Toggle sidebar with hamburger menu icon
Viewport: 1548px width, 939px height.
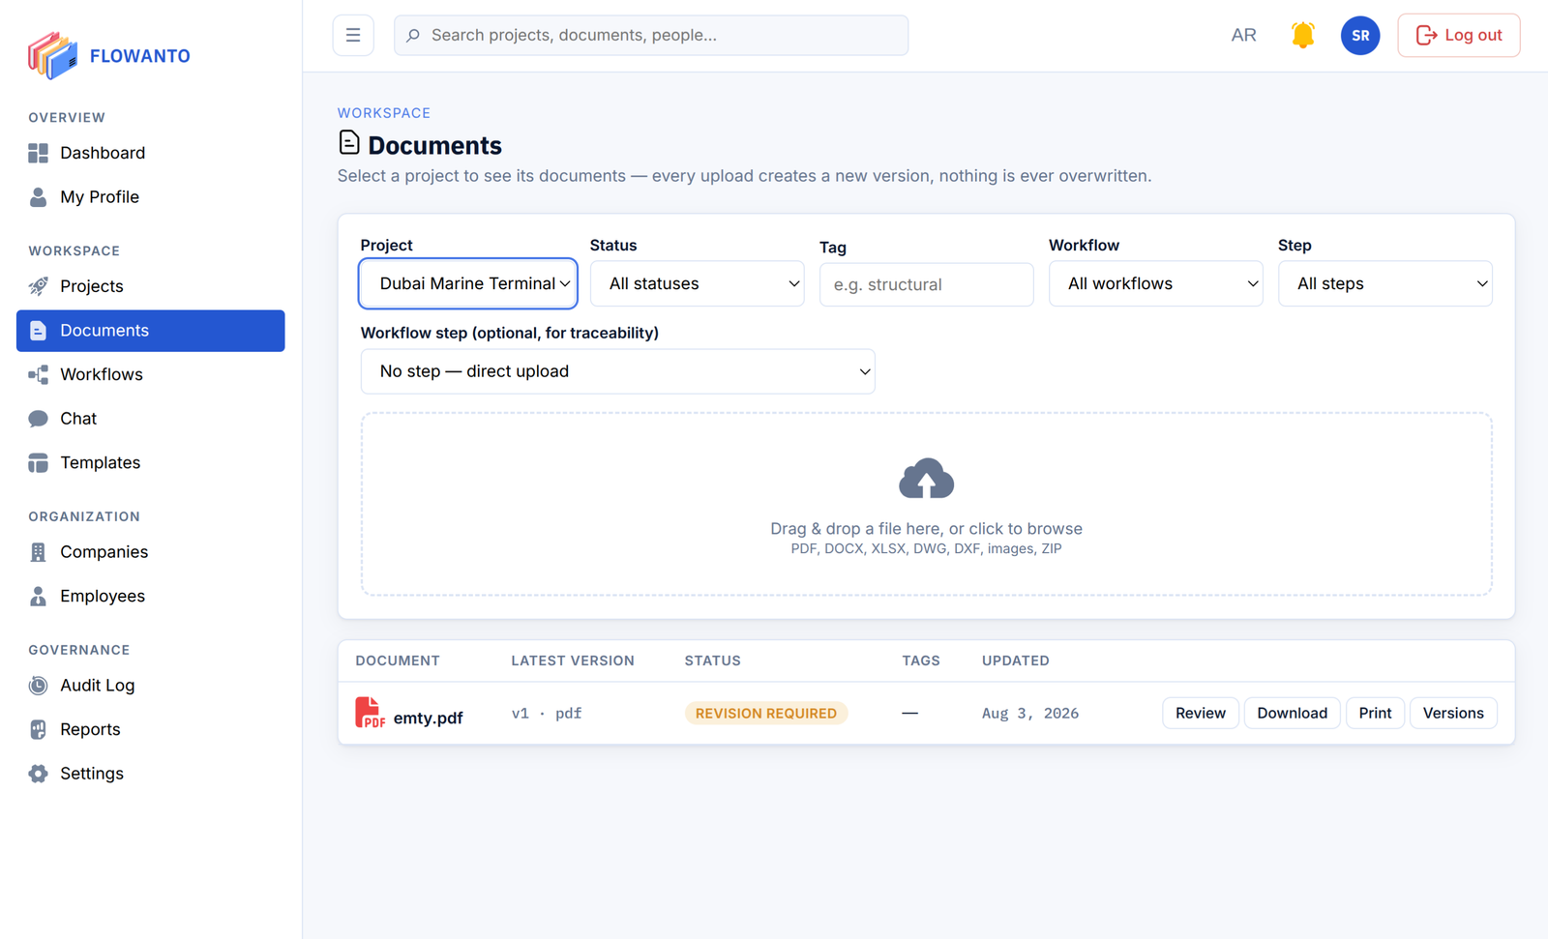(x=353, y=36)
